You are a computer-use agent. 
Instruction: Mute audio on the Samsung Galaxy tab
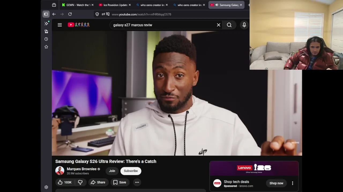[217, 5]
